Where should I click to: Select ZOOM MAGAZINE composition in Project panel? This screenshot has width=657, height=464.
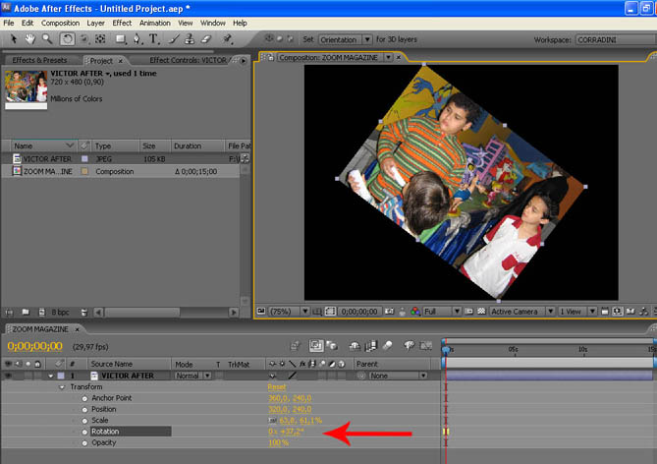point(47,171)
